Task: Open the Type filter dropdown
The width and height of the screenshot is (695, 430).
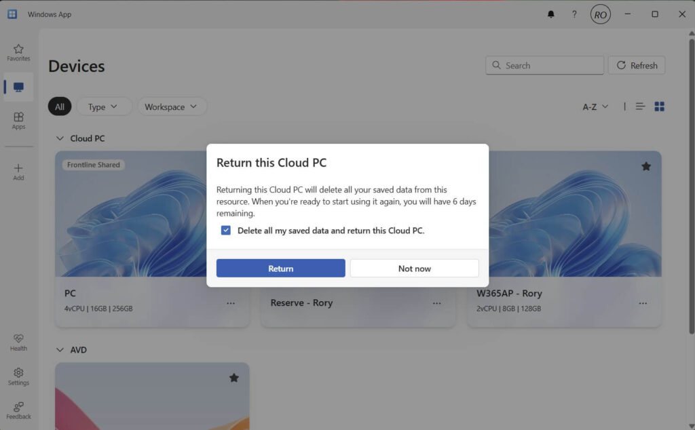Action: pyautogui.click(x=104, y=106)
